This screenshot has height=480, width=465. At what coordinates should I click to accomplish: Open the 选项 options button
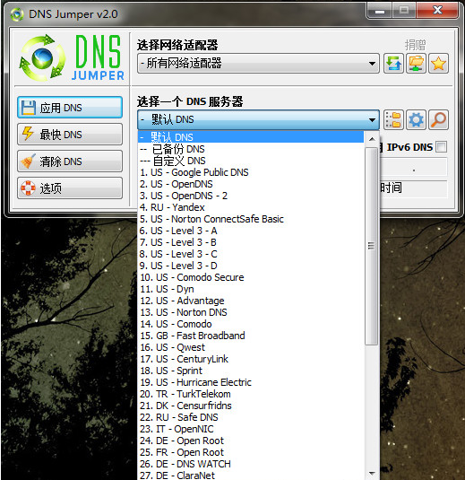click(70, 188)
